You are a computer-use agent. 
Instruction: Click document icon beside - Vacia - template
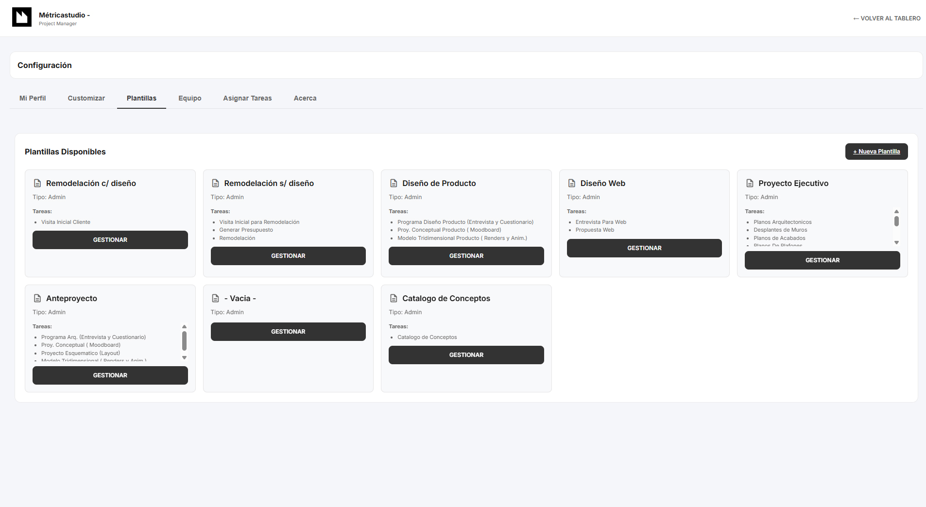216,298
